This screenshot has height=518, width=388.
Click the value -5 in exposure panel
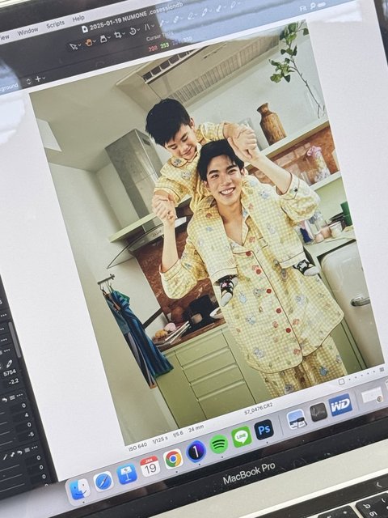coord(31,435)
